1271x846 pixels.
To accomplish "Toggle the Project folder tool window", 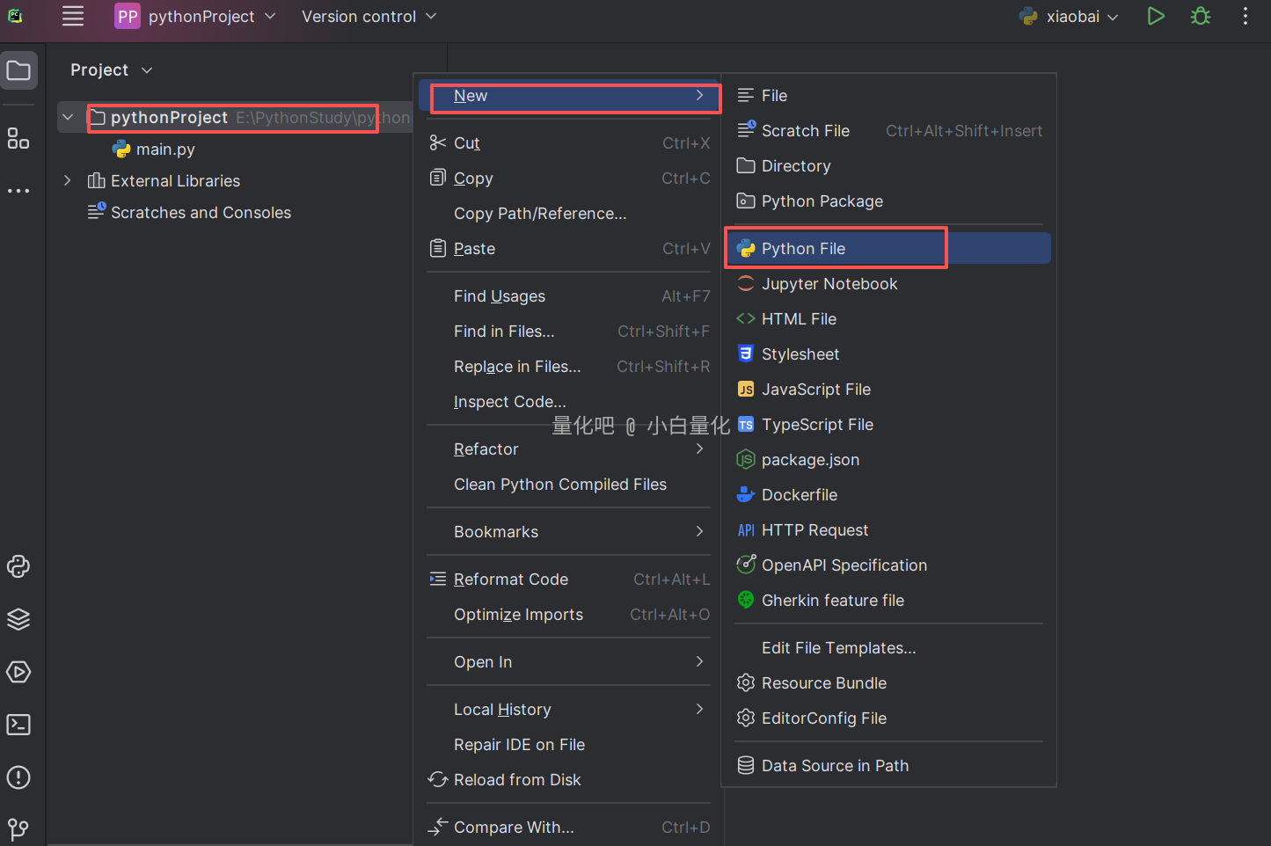I will 18,70.
